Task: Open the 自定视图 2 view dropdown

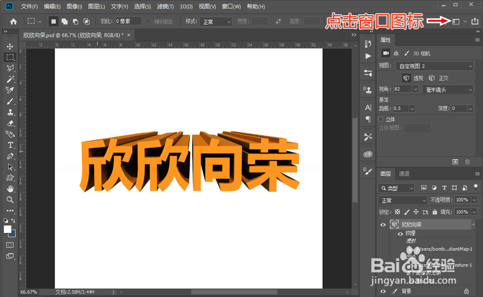Action: coord(434,66)
